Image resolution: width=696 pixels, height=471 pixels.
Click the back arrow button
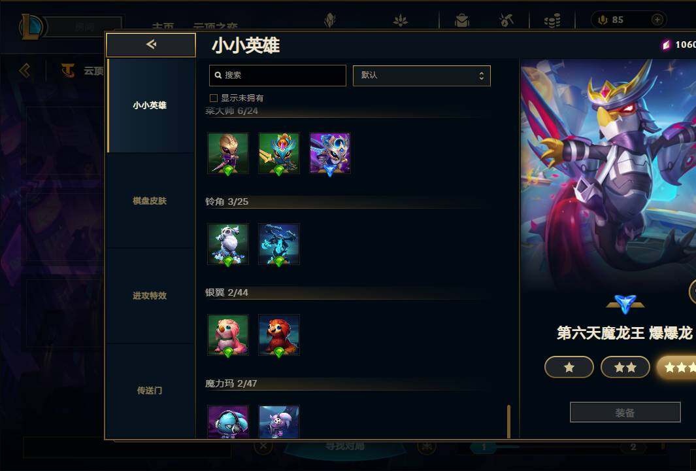151,44
